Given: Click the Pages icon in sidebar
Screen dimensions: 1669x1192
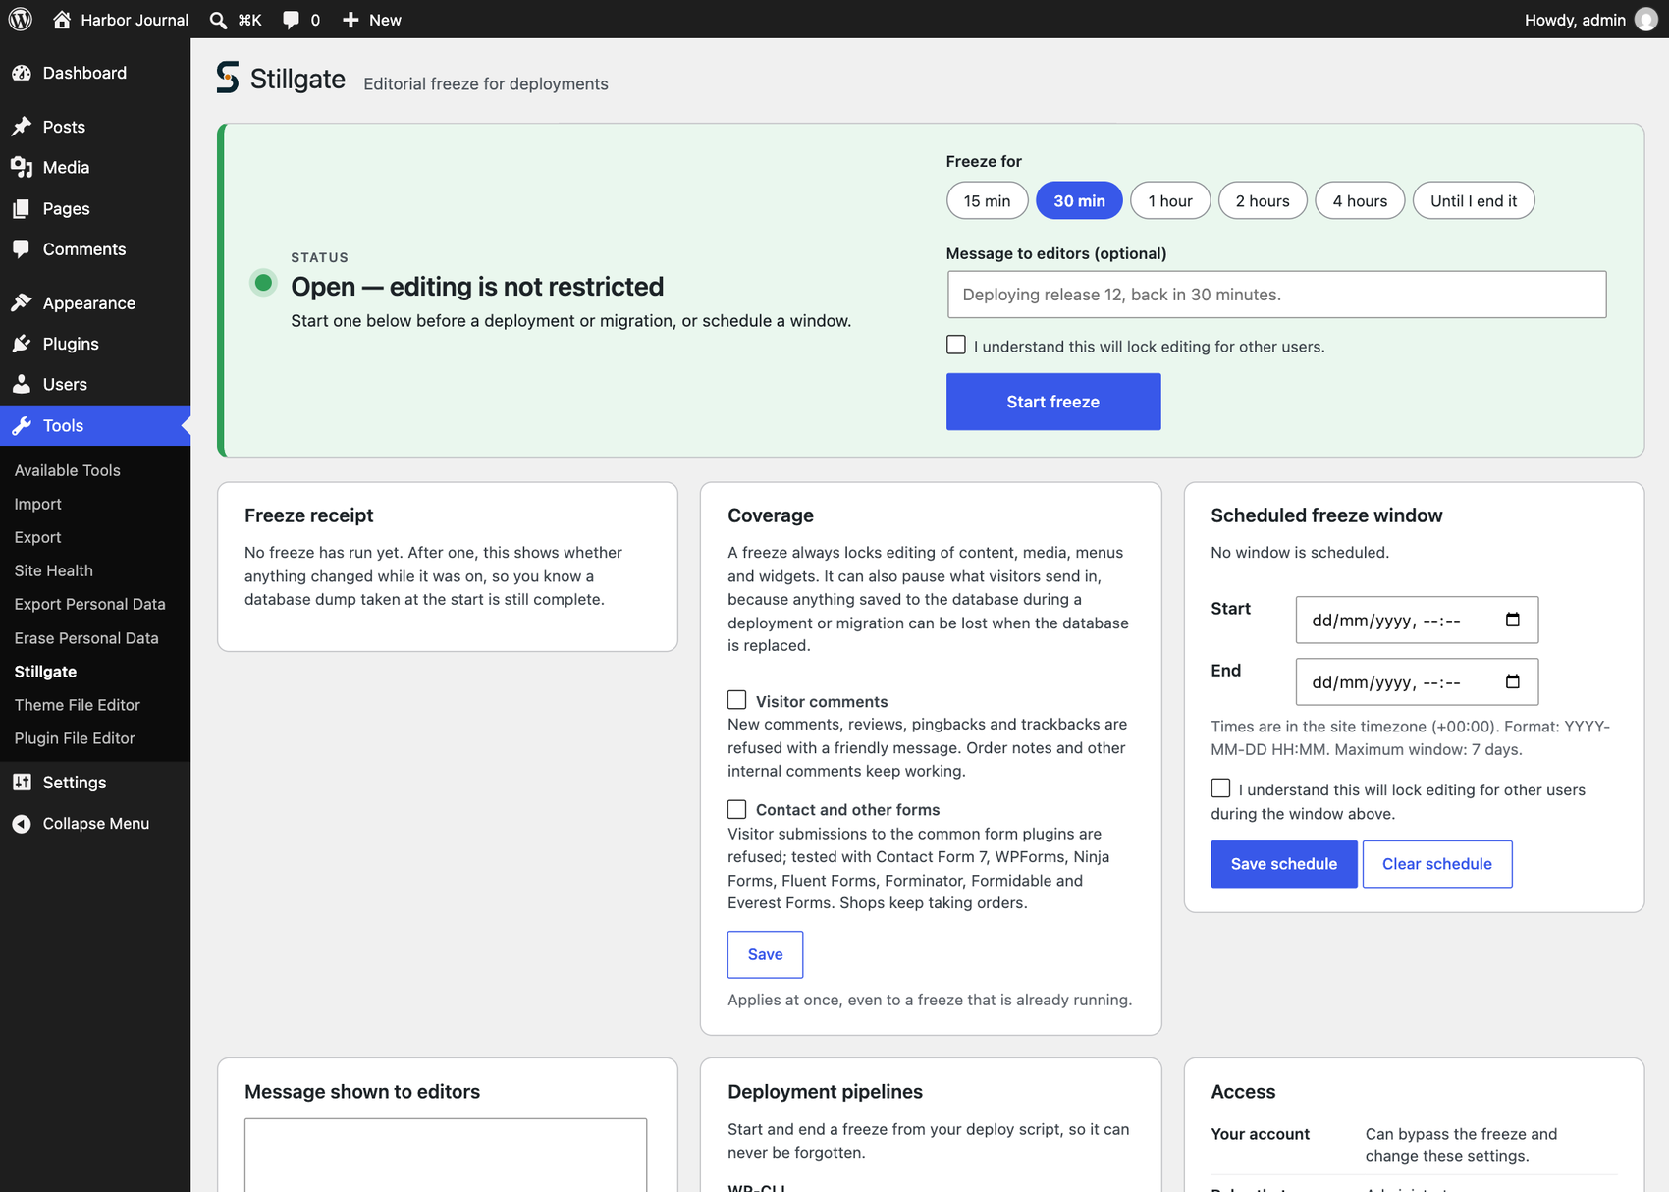Looking at the screenshot, I should (22, 209).
